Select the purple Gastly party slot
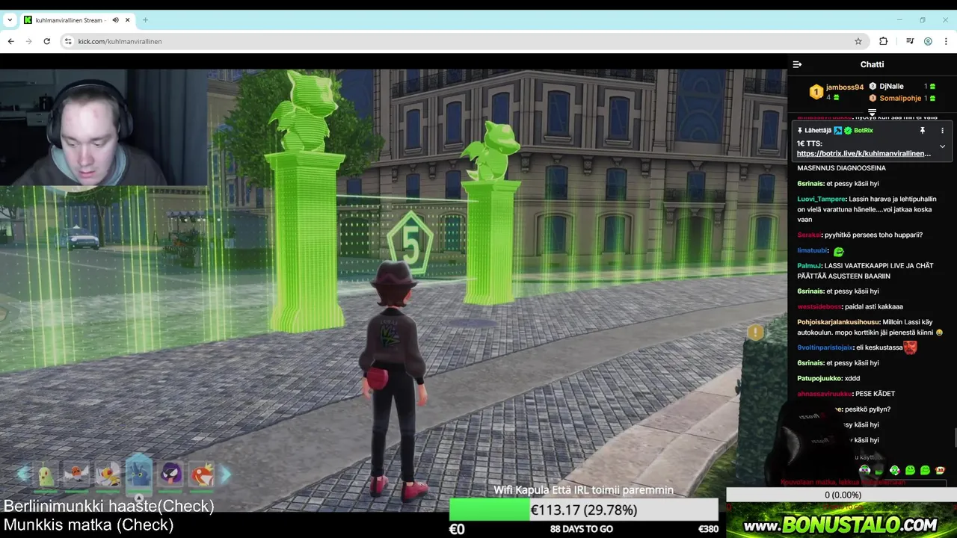 point(171,474)
